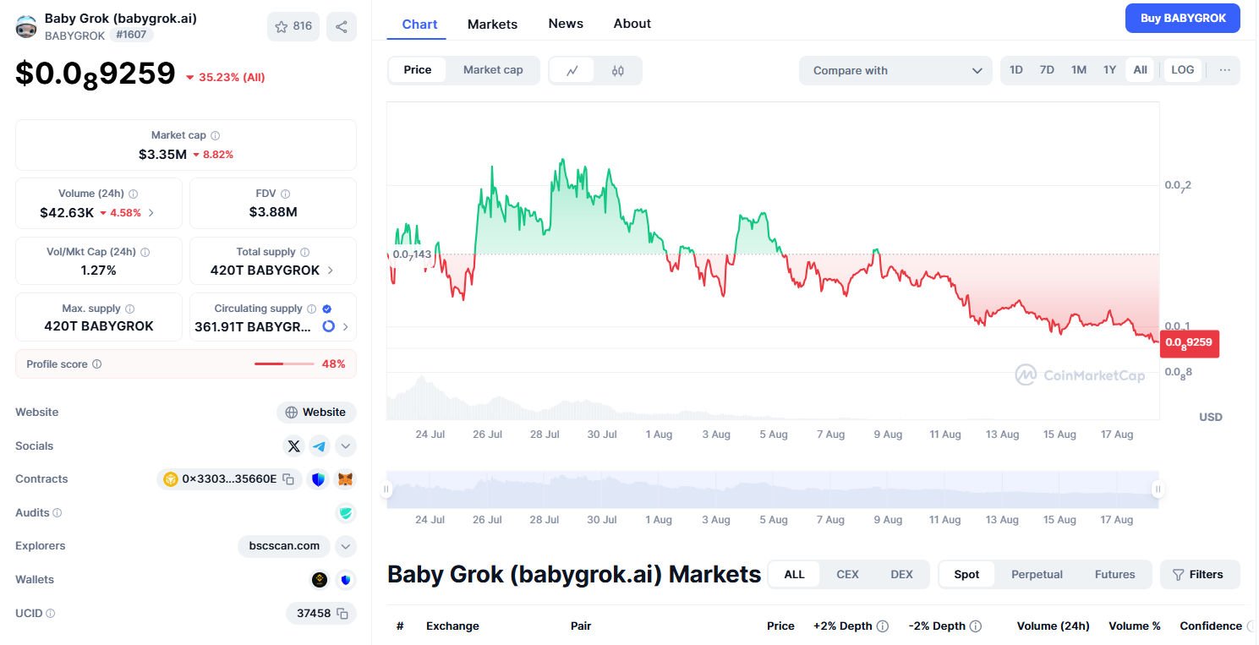Viewport: 1259px width, 645px height.
Task: Copy the UCID 37458
Action: (x=342, y=613)
